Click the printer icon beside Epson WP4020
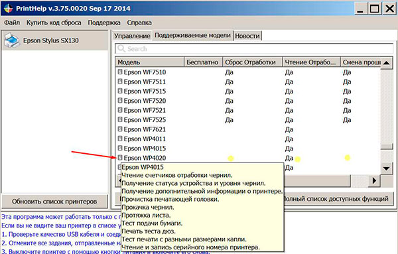Screen dimensions: 398x254 120,158
